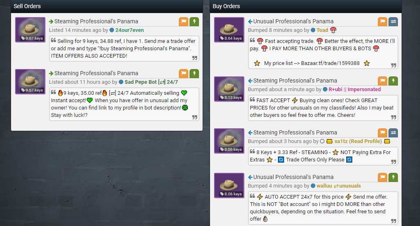The height and width of the screenshot is (226, 420).
Task: Click Sad Pepe Bot's online status dot
Action: (121, 82)
